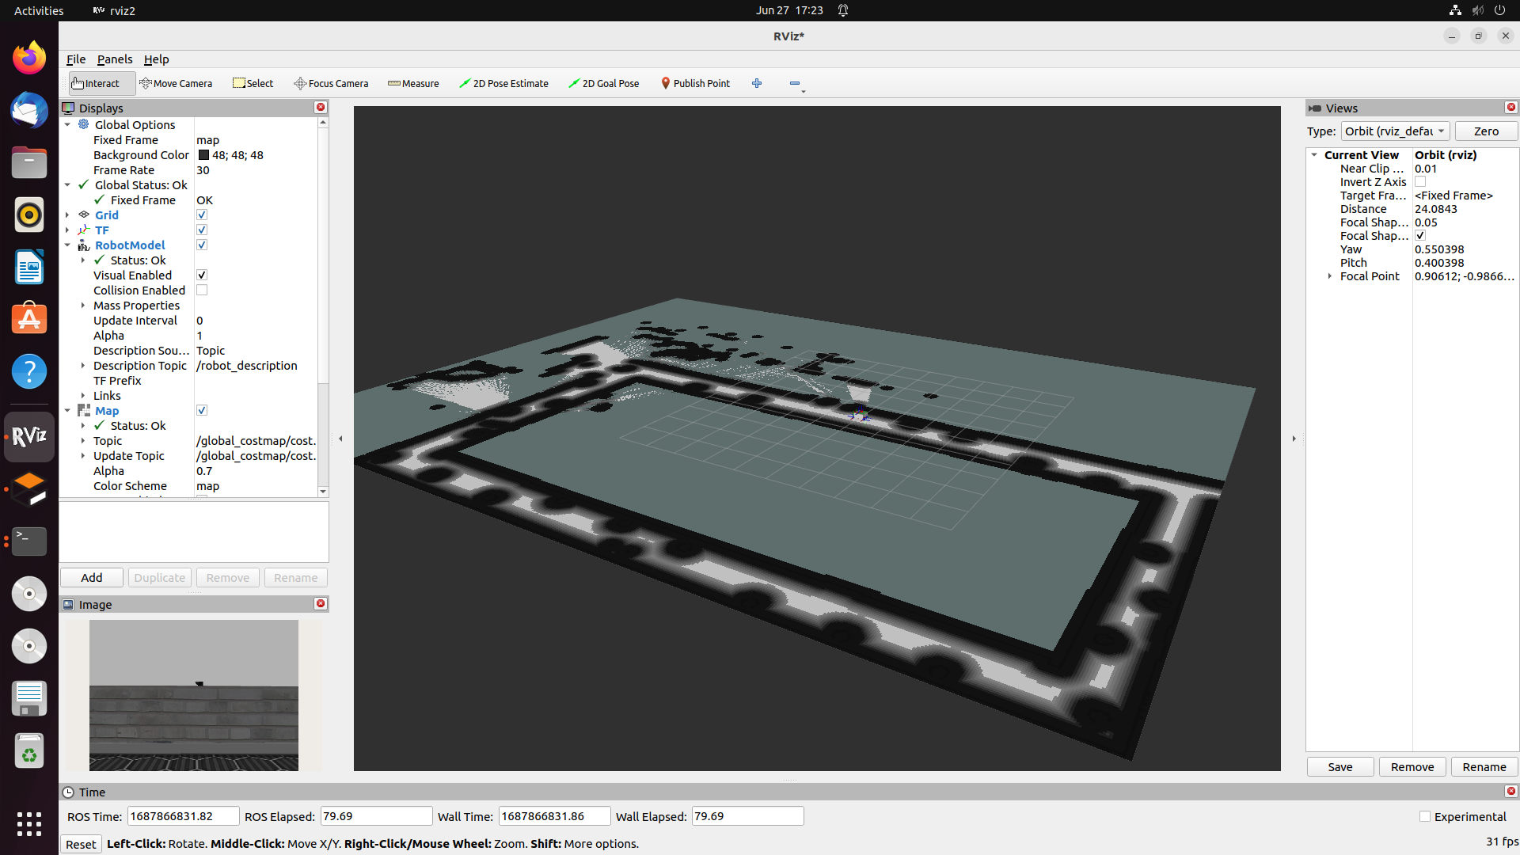
Task: Choose the Select tool in the toolbar
Action: pos(253,83)
